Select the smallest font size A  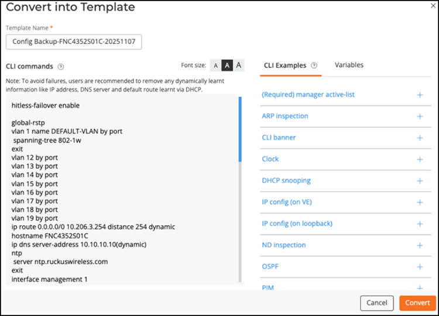215,66
